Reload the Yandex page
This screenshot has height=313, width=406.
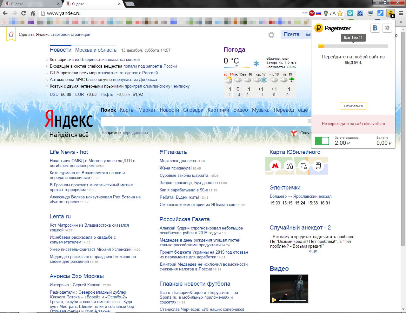coord(23,13)
